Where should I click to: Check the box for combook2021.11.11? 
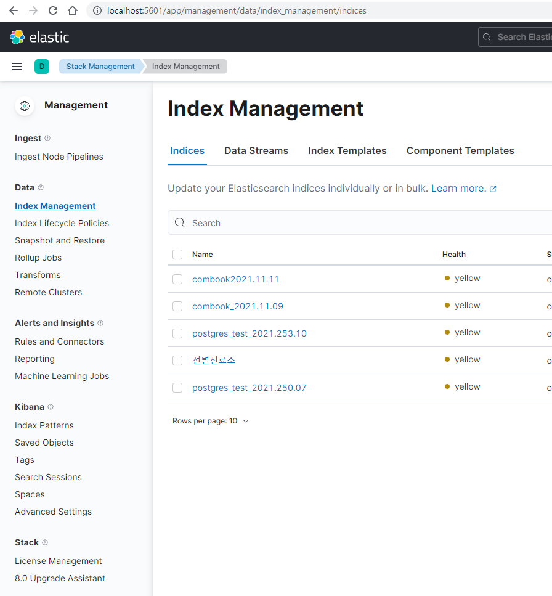tap(177, 279)
